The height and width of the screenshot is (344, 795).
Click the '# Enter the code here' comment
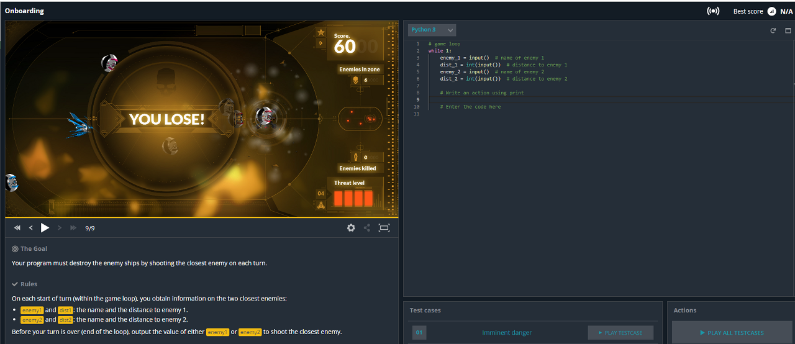[x=470, y=107]
